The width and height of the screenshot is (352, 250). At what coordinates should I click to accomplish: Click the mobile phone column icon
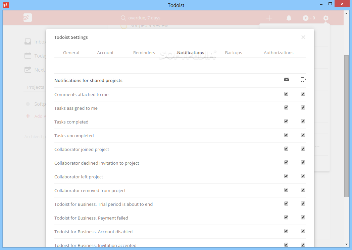[x=303, y=79]
